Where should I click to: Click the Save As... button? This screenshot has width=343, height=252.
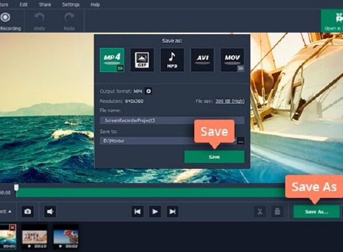coord(316,212)
